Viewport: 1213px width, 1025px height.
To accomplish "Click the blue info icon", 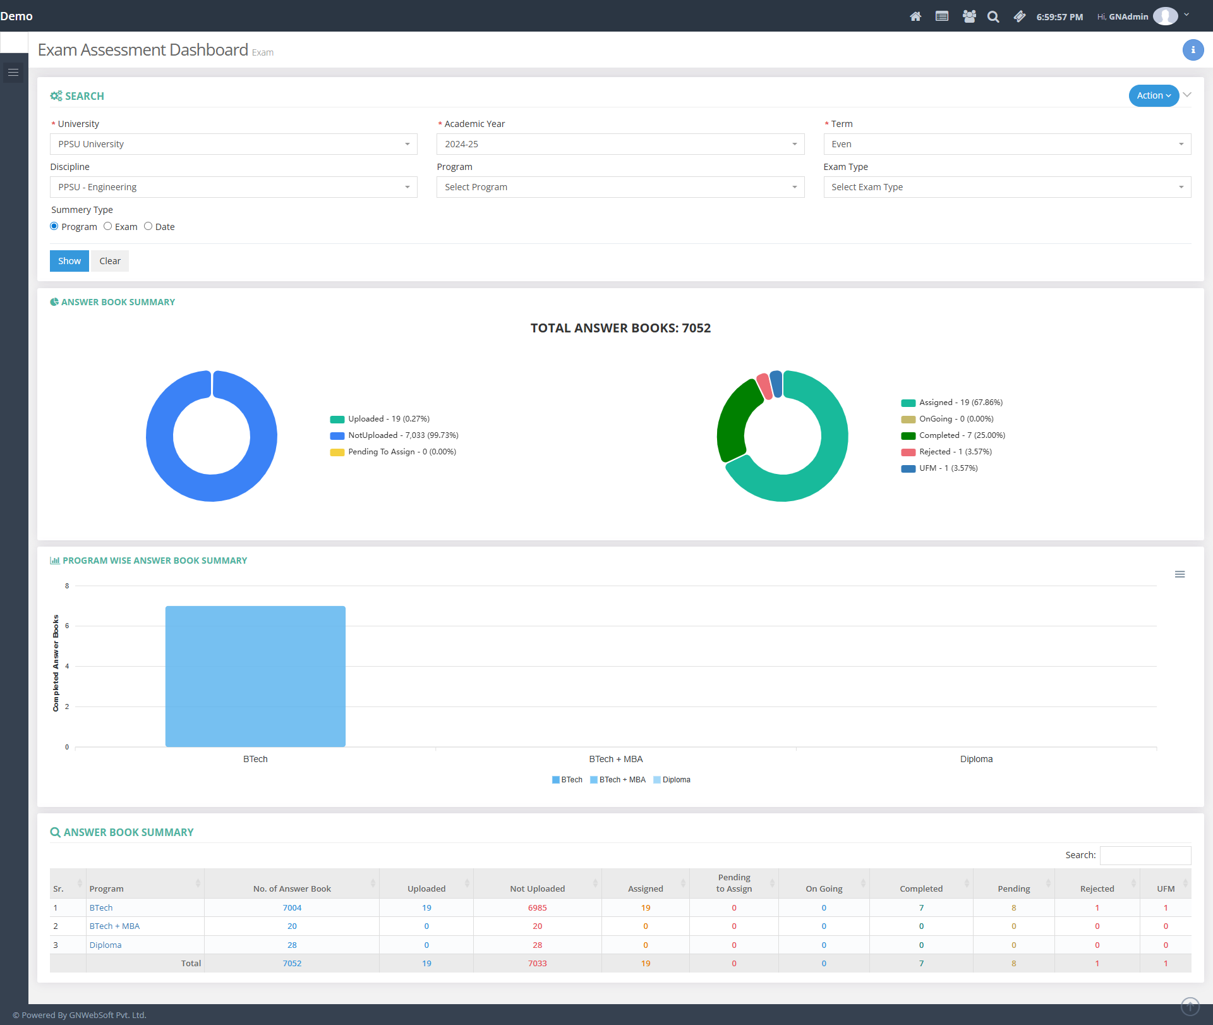I will [x=1193, y=50].
